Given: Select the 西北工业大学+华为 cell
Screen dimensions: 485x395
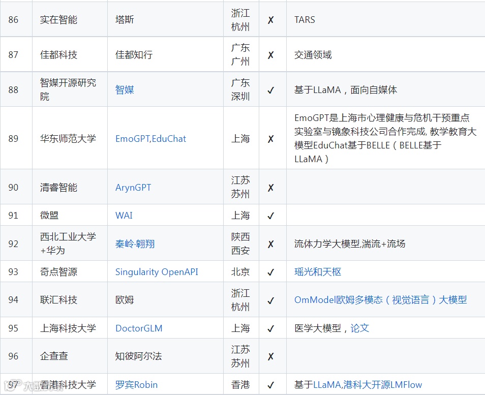Looking at the screenshot, I should pos(70,243).
